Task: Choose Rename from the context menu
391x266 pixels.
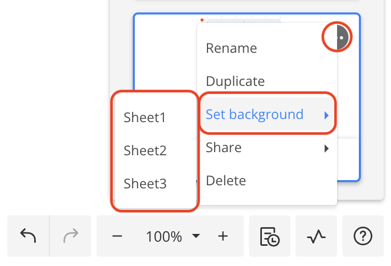Action: click(231, 48)
